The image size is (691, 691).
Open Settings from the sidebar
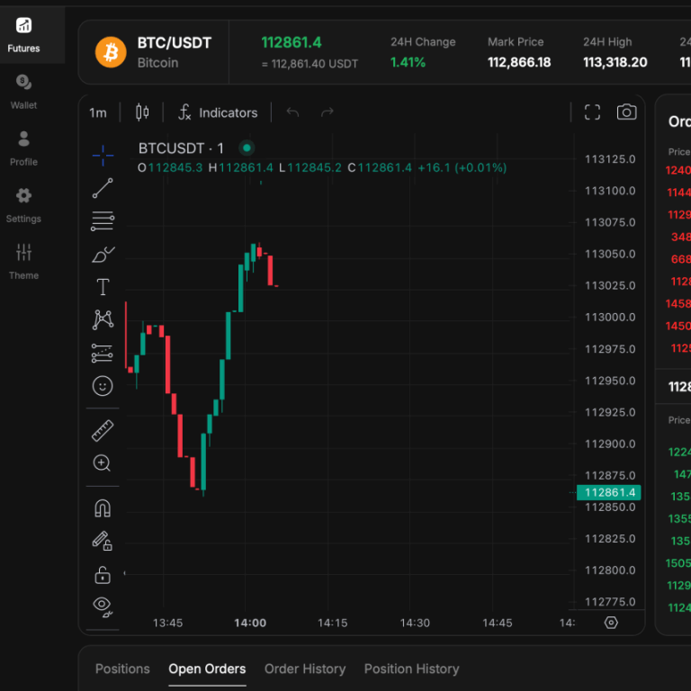point(23,205)
